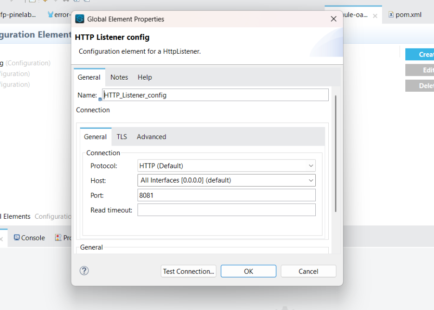The width and height of the screenshot is (434, 310).
Task: Switch to the Notes tab
Action: [x=119, y=77]
